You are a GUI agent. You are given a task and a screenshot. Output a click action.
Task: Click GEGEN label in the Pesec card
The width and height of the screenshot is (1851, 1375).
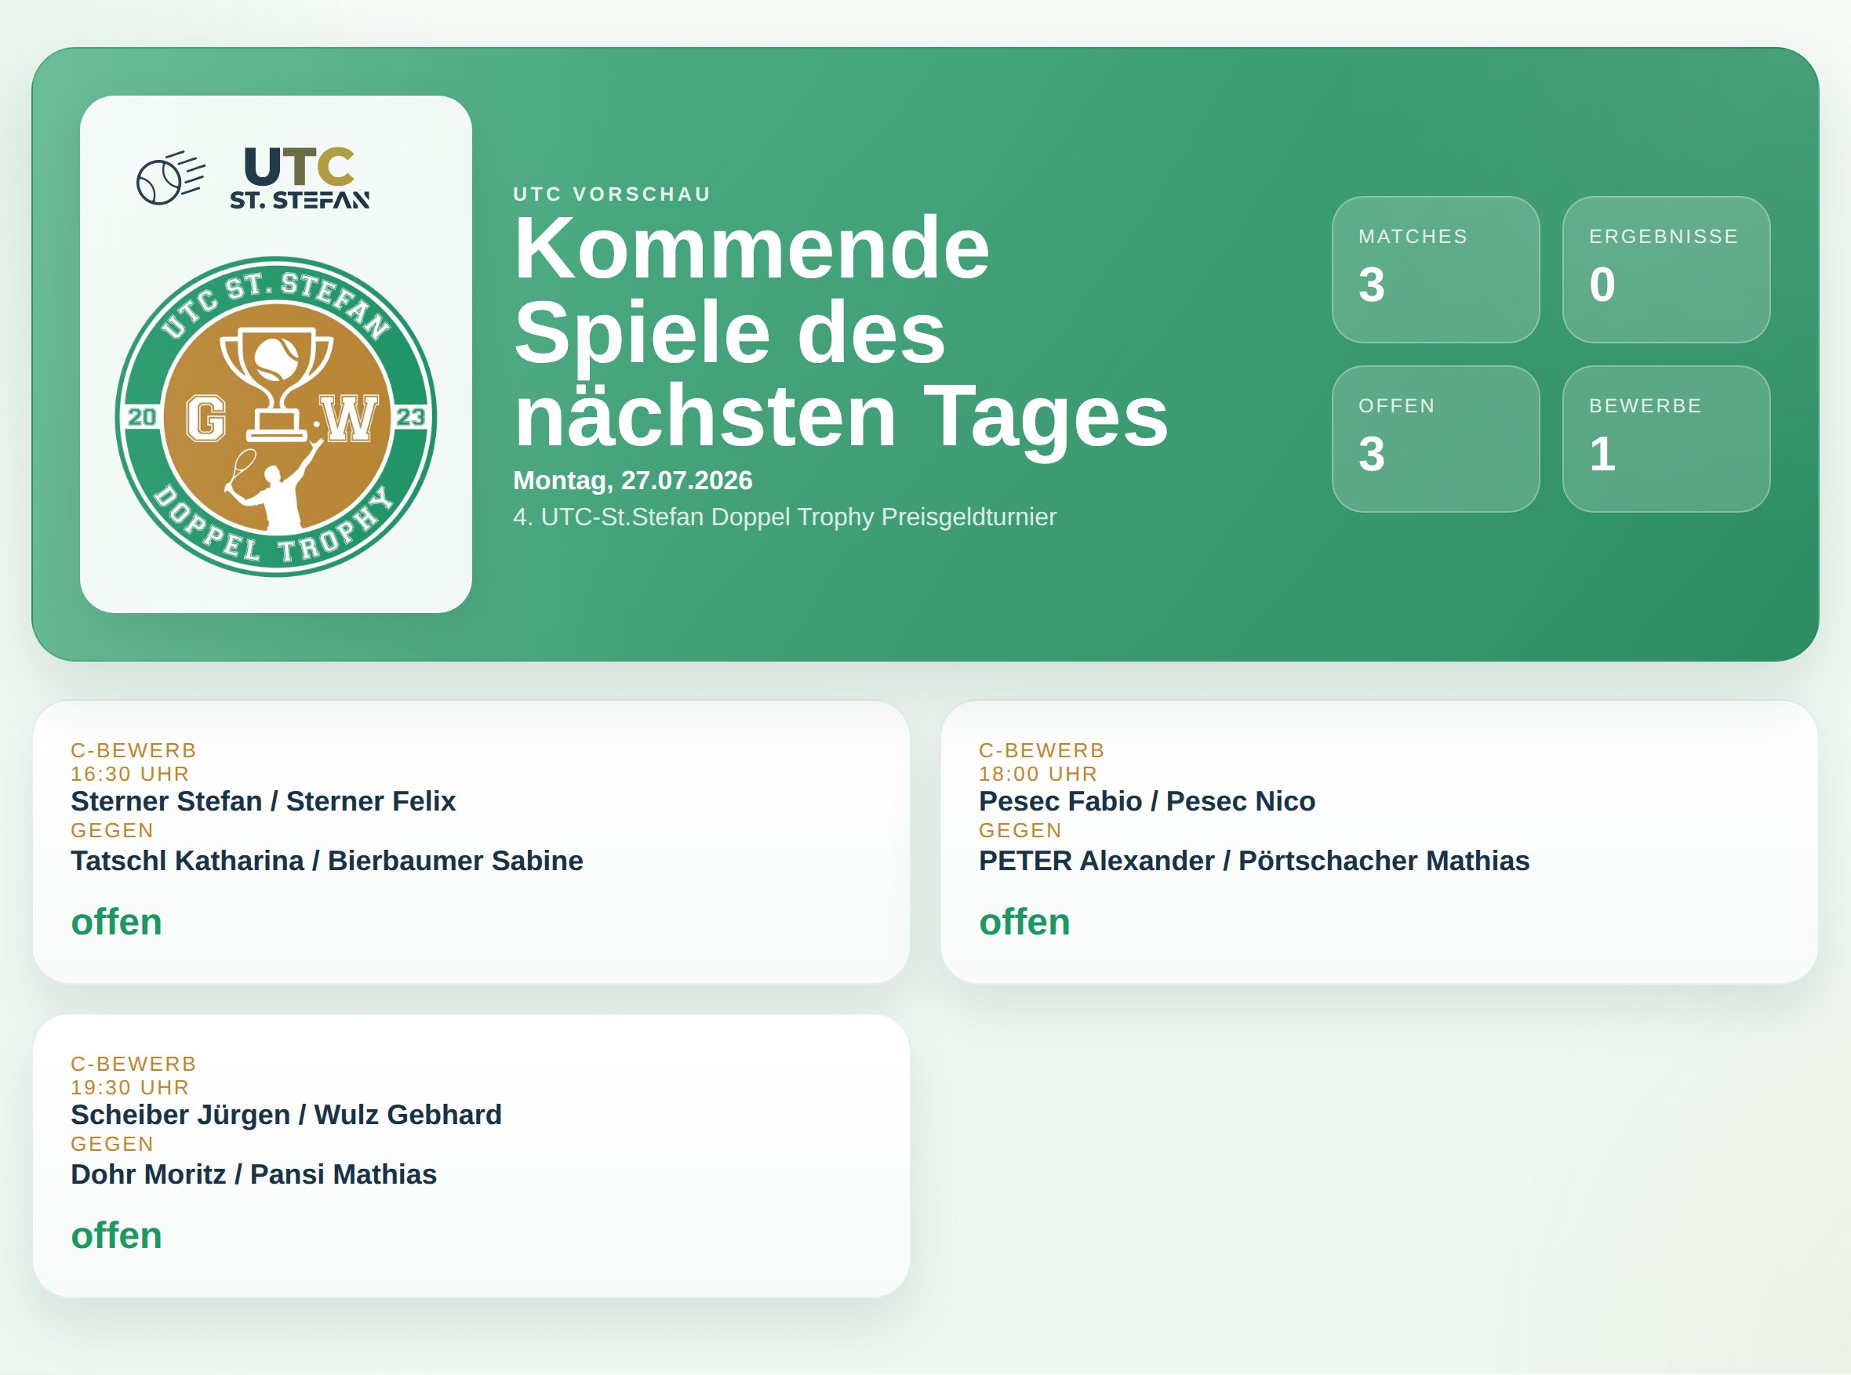1021,831
